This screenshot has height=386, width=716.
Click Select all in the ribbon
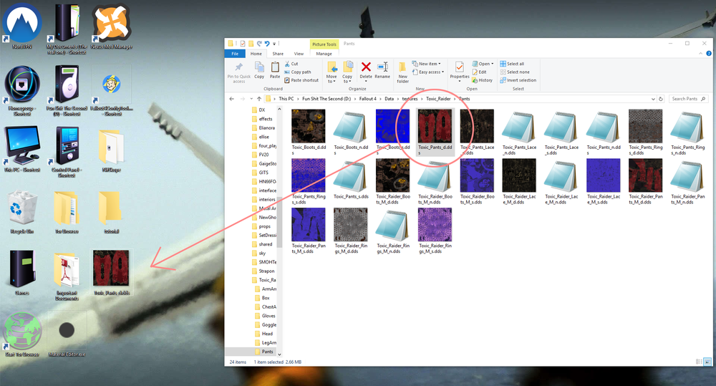tap(512, 64)
